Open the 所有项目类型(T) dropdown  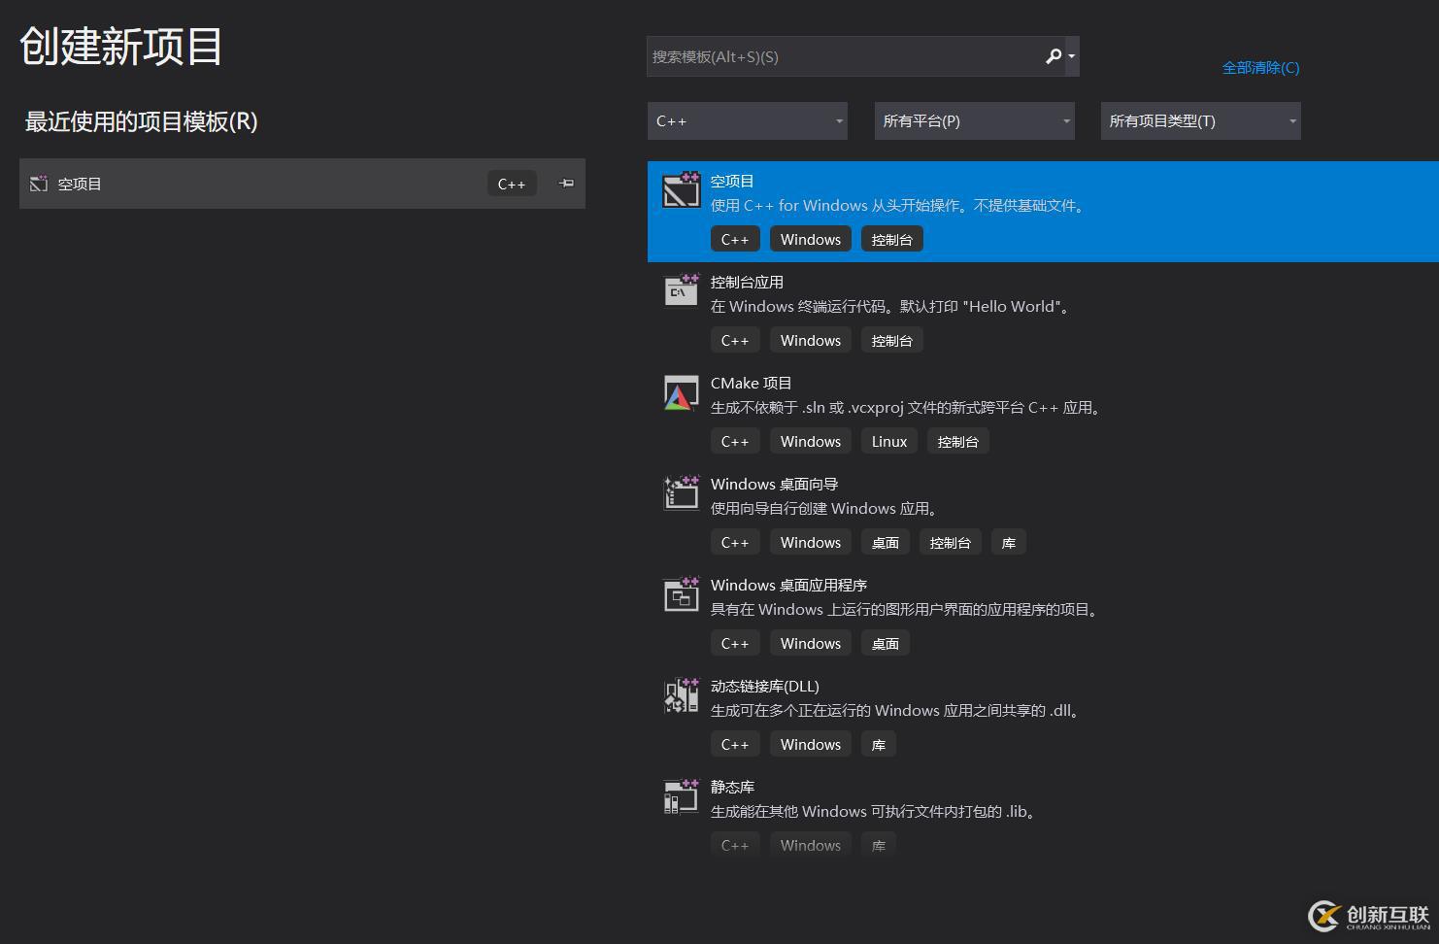pyautogui.click(x=1200, y=120)
